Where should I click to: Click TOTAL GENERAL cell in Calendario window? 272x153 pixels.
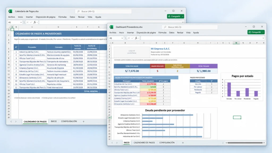pyautogui.click(x=91, y=91)
